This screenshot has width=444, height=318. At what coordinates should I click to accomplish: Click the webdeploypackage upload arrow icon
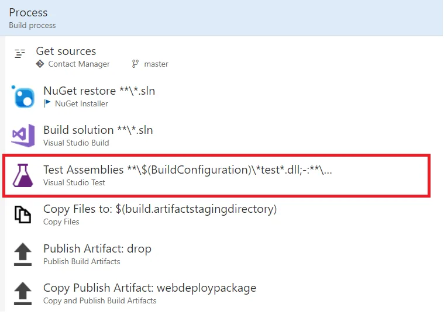[23, 293]
